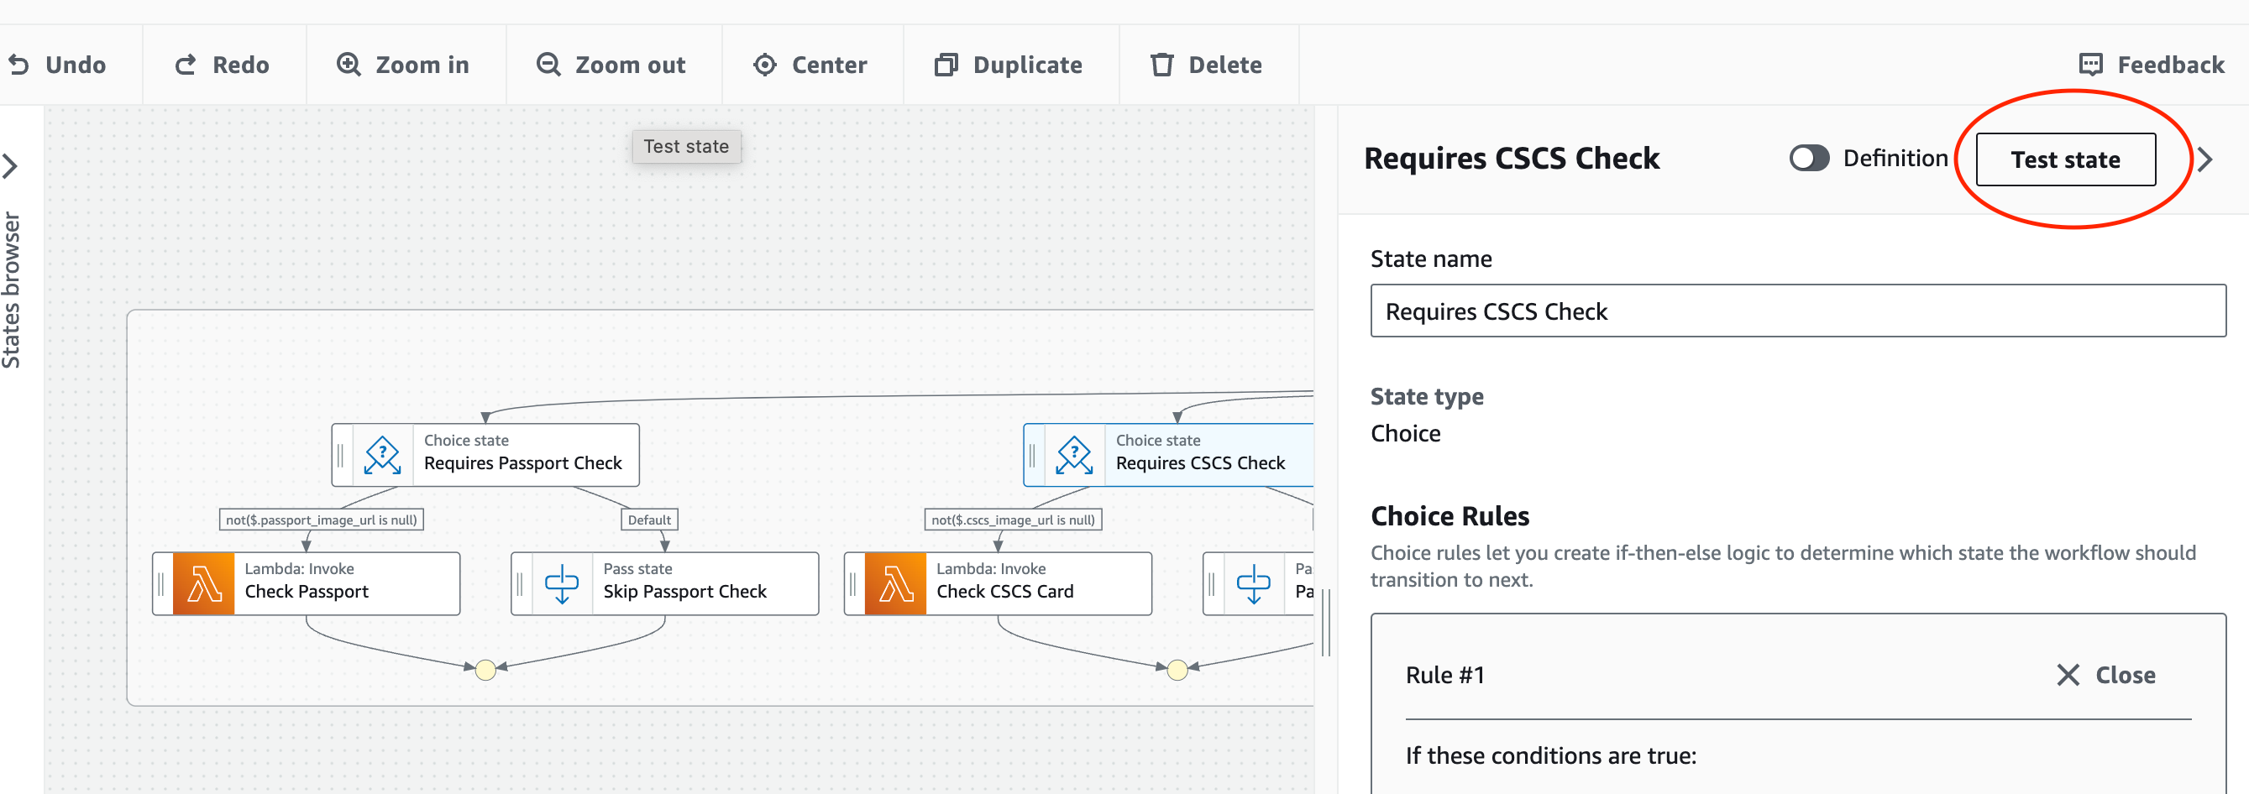The image size is (2249, 794).
Task: Open the Feedback dialog
Action: coord(2152,65)
